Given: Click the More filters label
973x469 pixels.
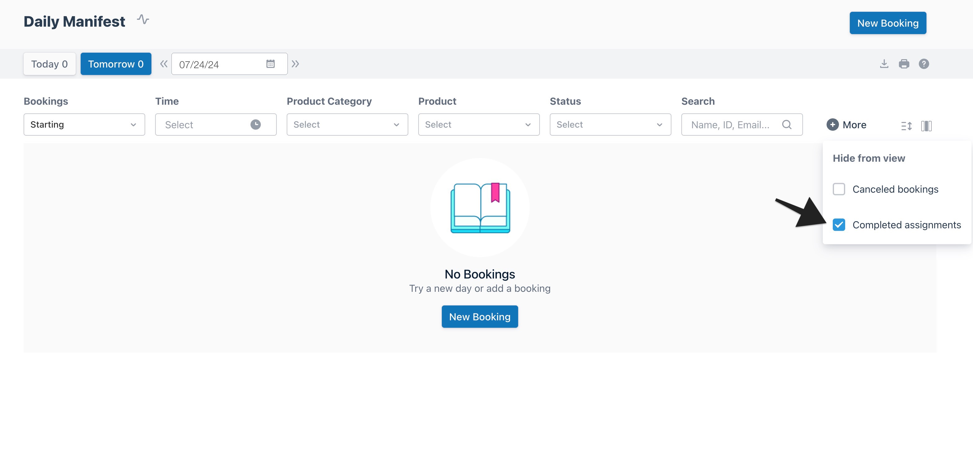Looking at the screenshot, I should (x=854, y=125).
